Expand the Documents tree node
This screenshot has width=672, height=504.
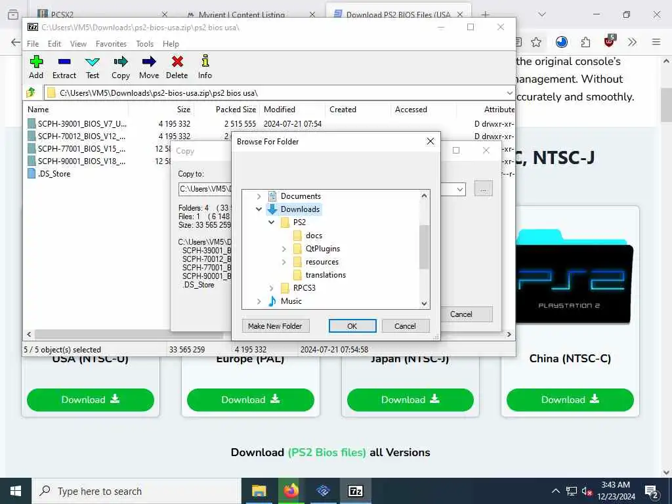tap(259, 196)
